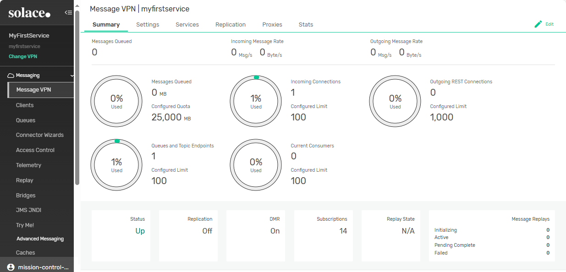The image size is (566, 272).
Task: Collapse the Messaging section chevron
Action: (x=71, y=76)
